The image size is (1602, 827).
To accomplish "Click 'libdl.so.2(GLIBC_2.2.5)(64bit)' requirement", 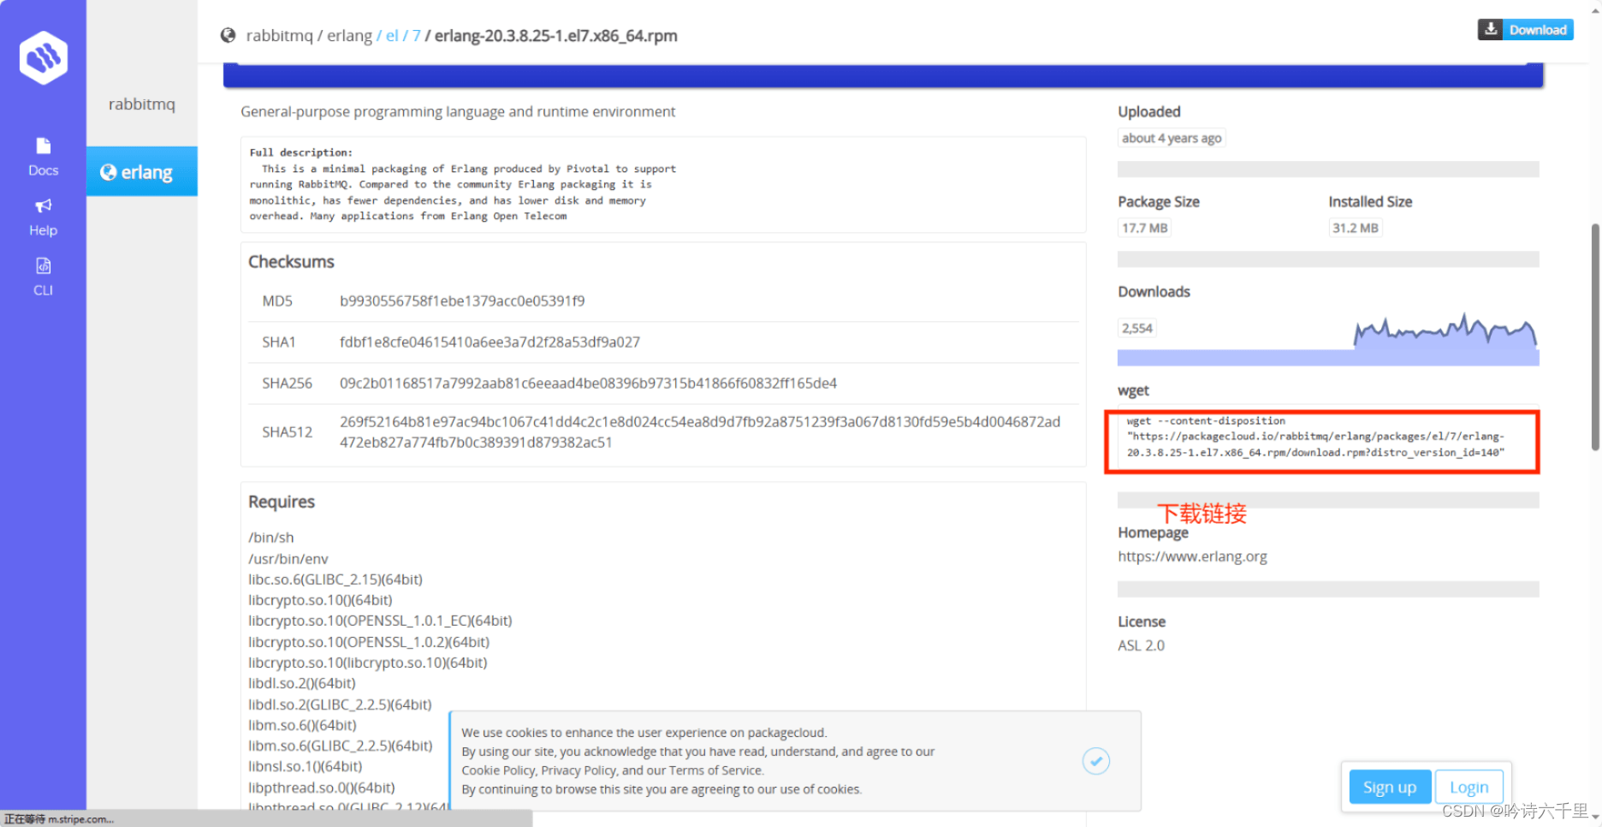I will click(340, 705).
